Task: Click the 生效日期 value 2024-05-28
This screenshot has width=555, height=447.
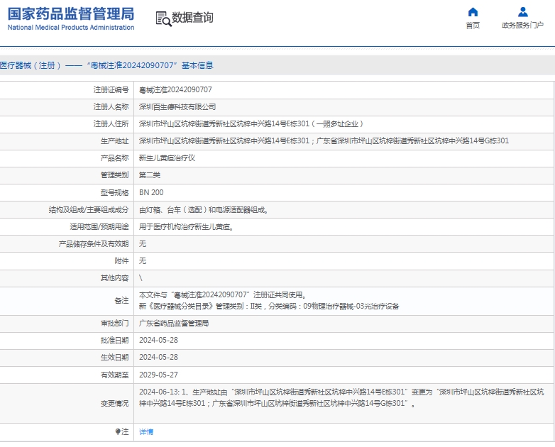Action: coord(158,357)
